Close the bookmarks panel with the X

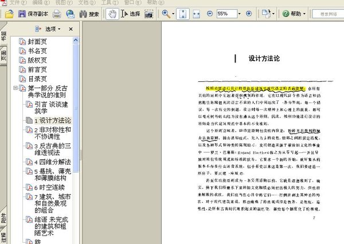(71, 29)
